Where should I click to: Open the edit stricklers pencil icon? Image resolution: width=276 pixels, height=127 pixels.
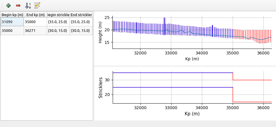coord(37,5)
